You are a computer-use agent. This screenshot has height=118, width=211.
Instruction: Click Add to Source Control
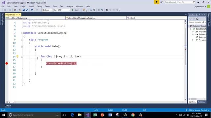tap(197, 110)
